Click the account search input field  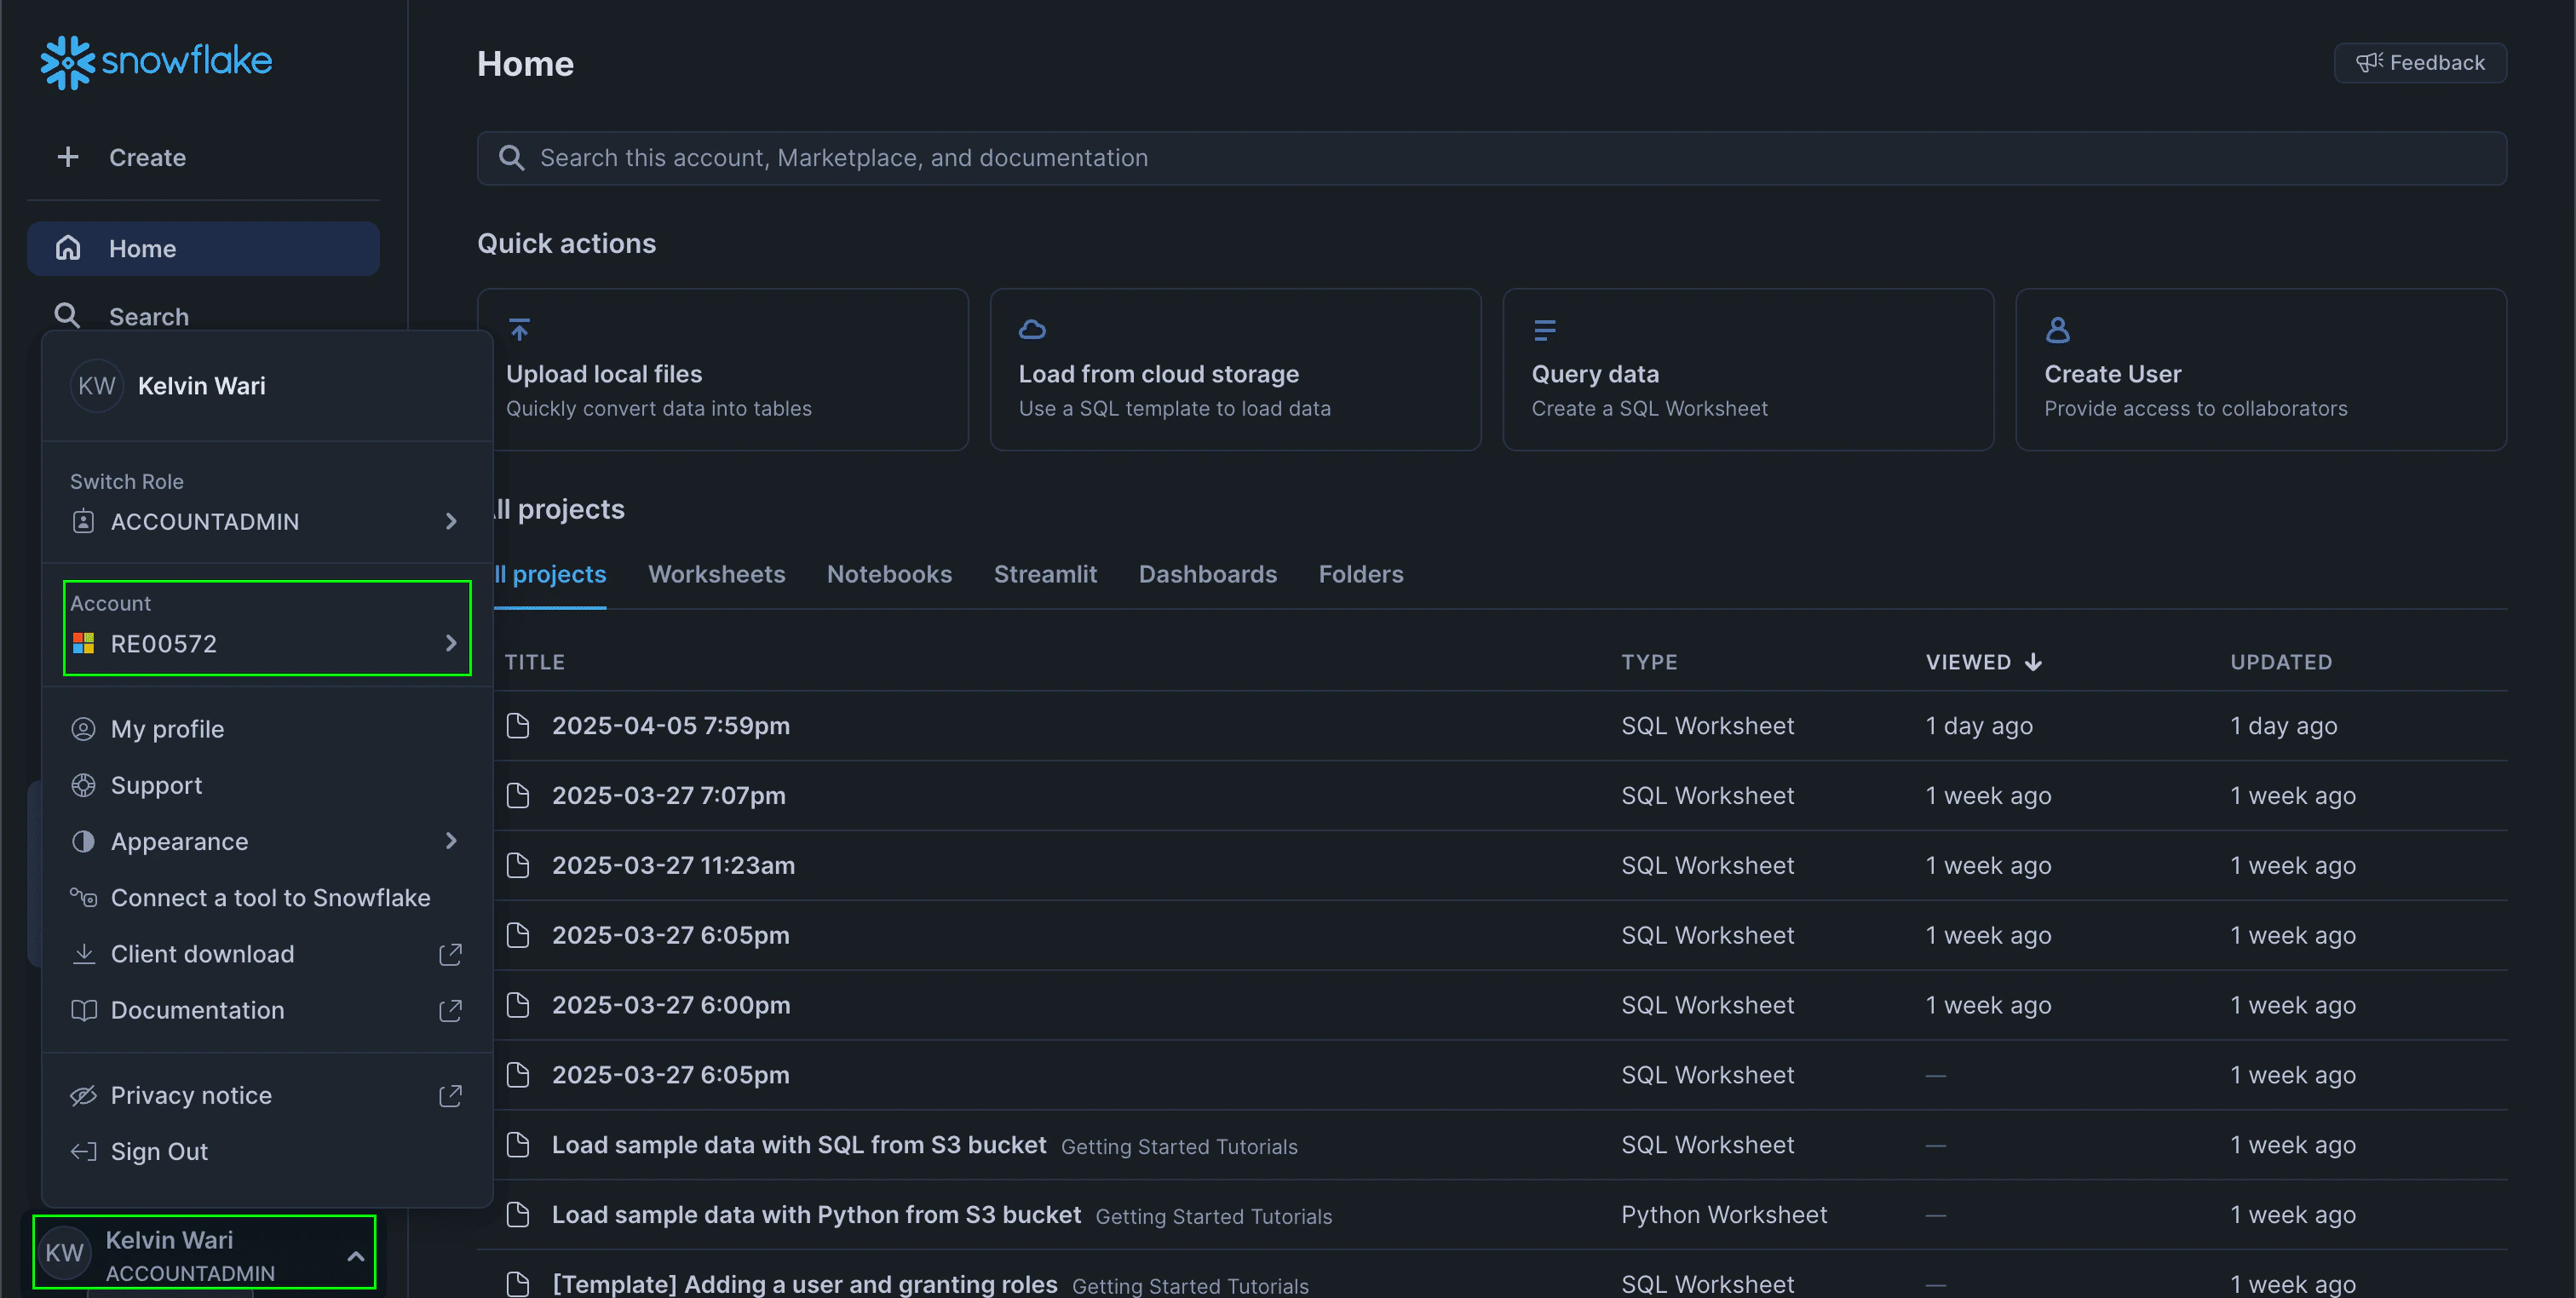1490,158
